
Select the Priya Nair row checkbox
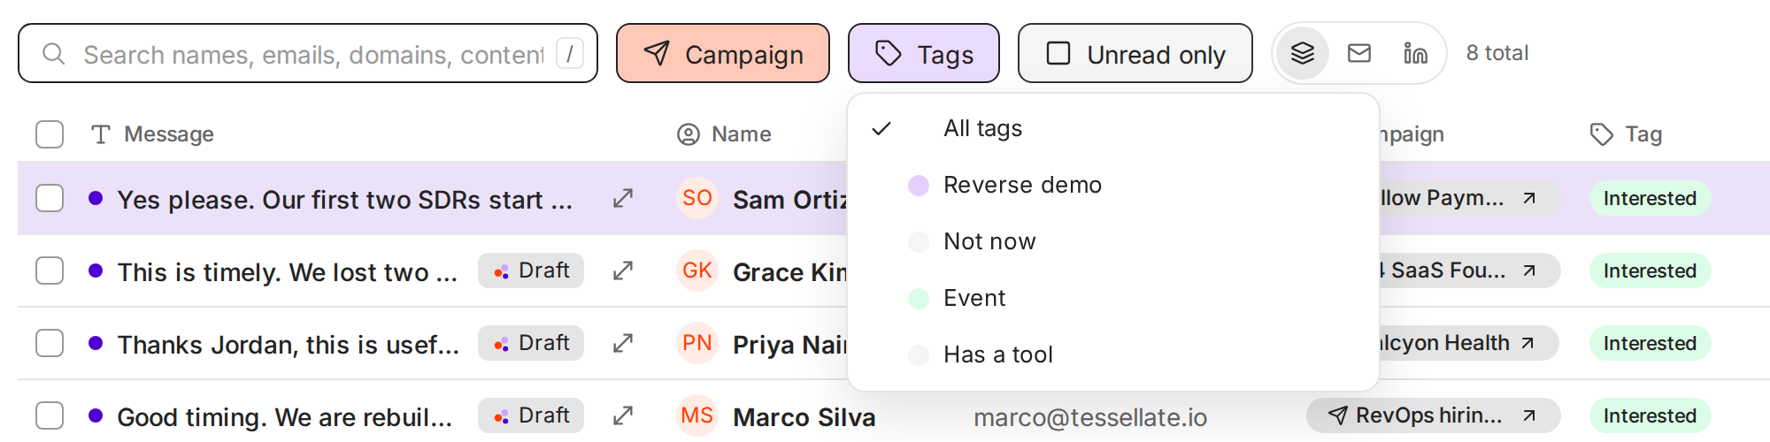point(50,343)
